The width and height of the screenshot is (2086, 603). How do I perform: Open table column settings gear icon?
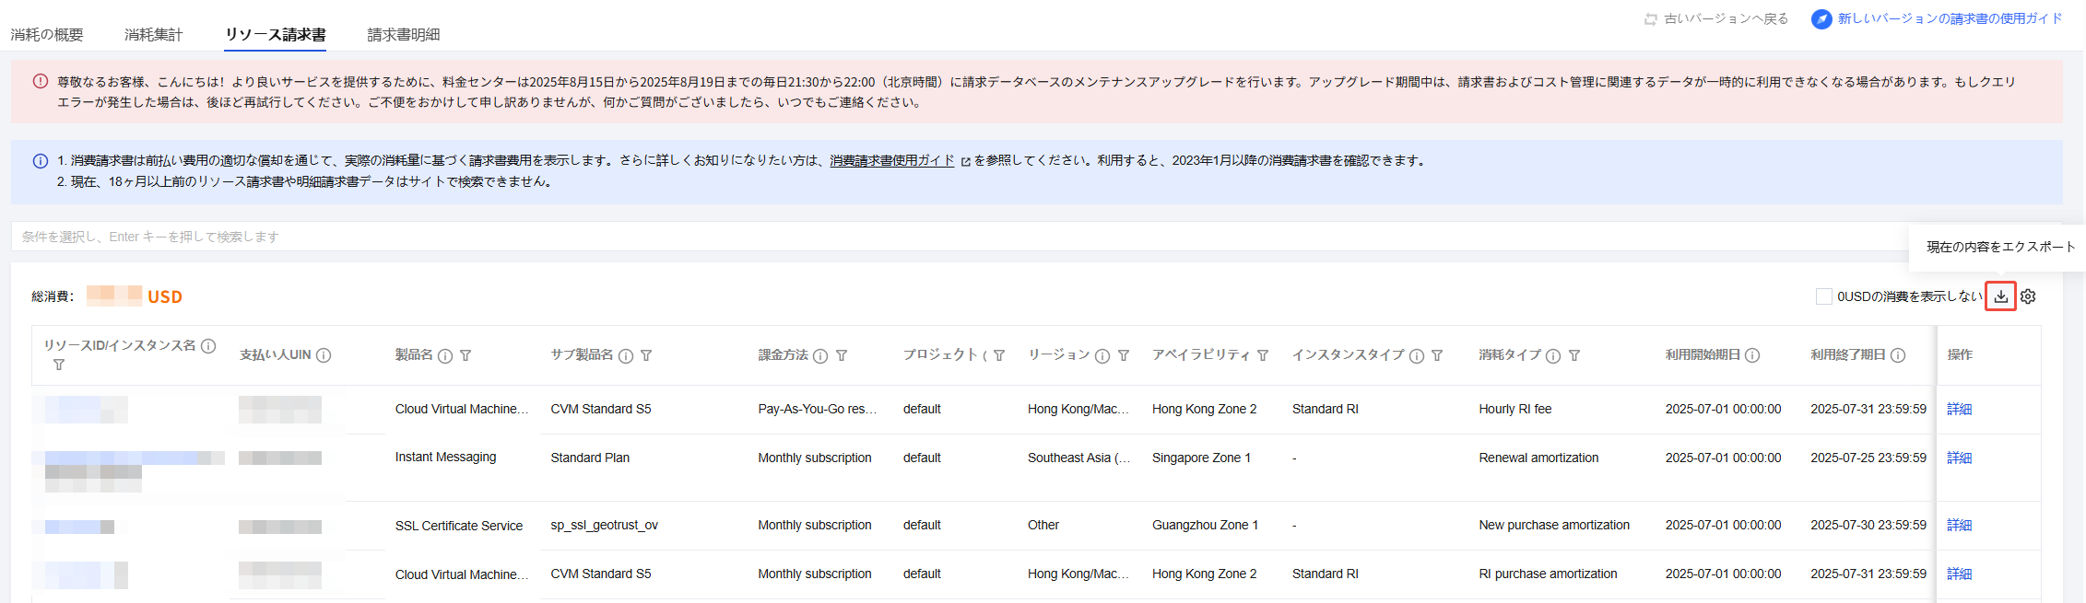pos(2028,296)
